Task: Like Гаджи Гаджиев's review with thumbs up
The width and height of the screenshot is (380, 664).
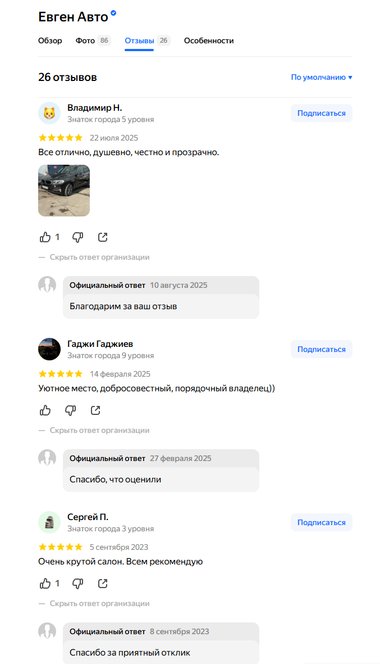Action: pos(45,410)
